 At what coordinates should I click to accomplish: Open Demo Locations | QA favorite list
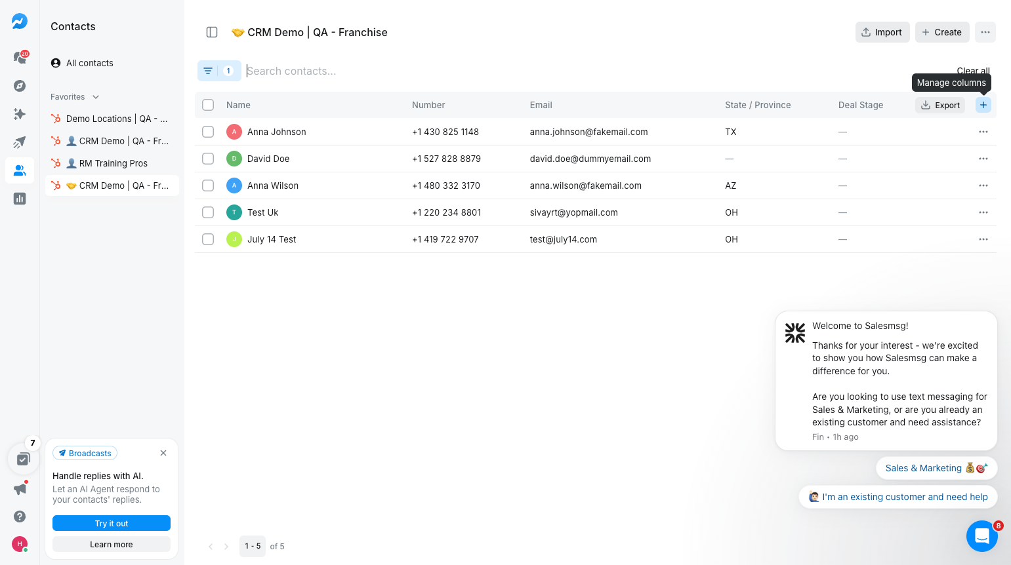[112, 119]
